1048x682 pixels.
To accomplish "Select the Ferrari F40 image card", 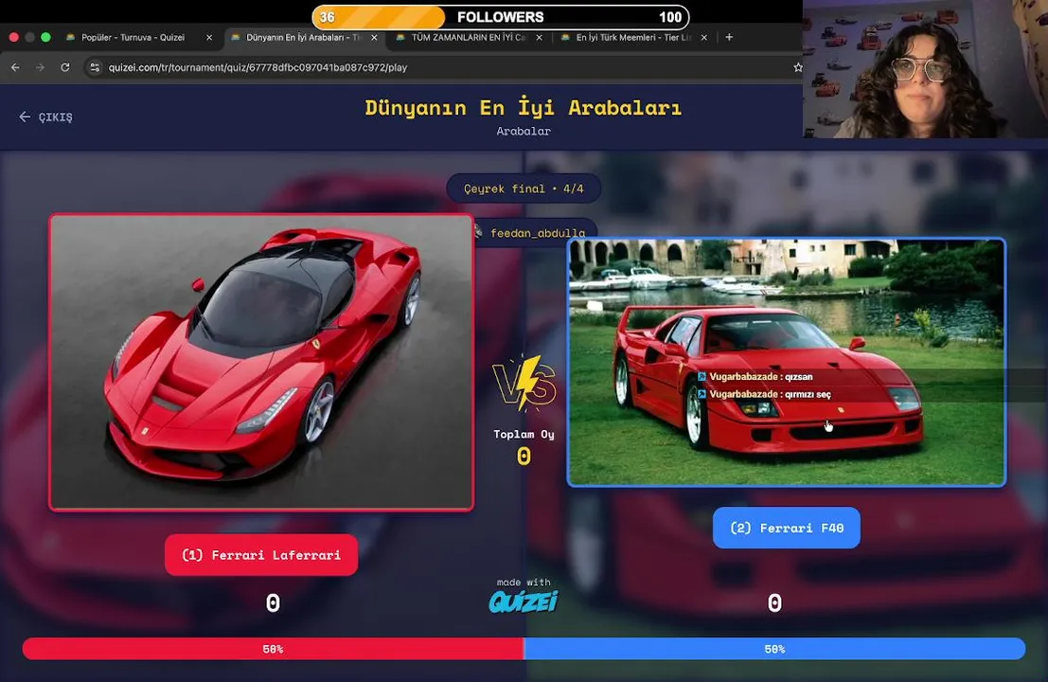I will pyautogui.click(x=787, y=363).
